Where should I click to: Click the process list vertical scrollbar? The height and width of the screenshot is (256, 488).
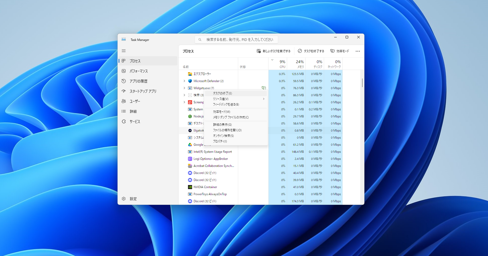click(x=362, y=83)
